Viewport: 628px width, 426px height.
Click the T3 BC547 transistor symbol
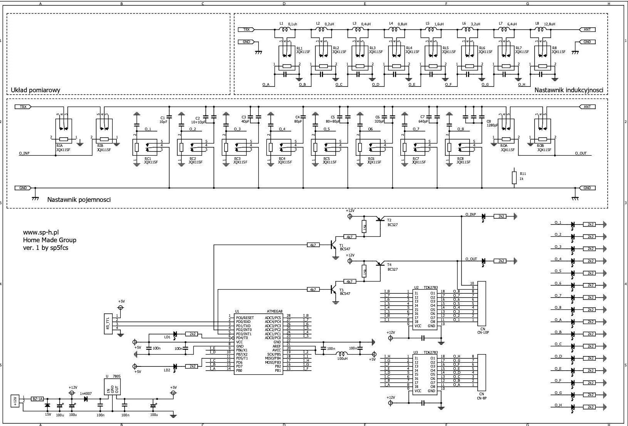(x=333, y=290)
